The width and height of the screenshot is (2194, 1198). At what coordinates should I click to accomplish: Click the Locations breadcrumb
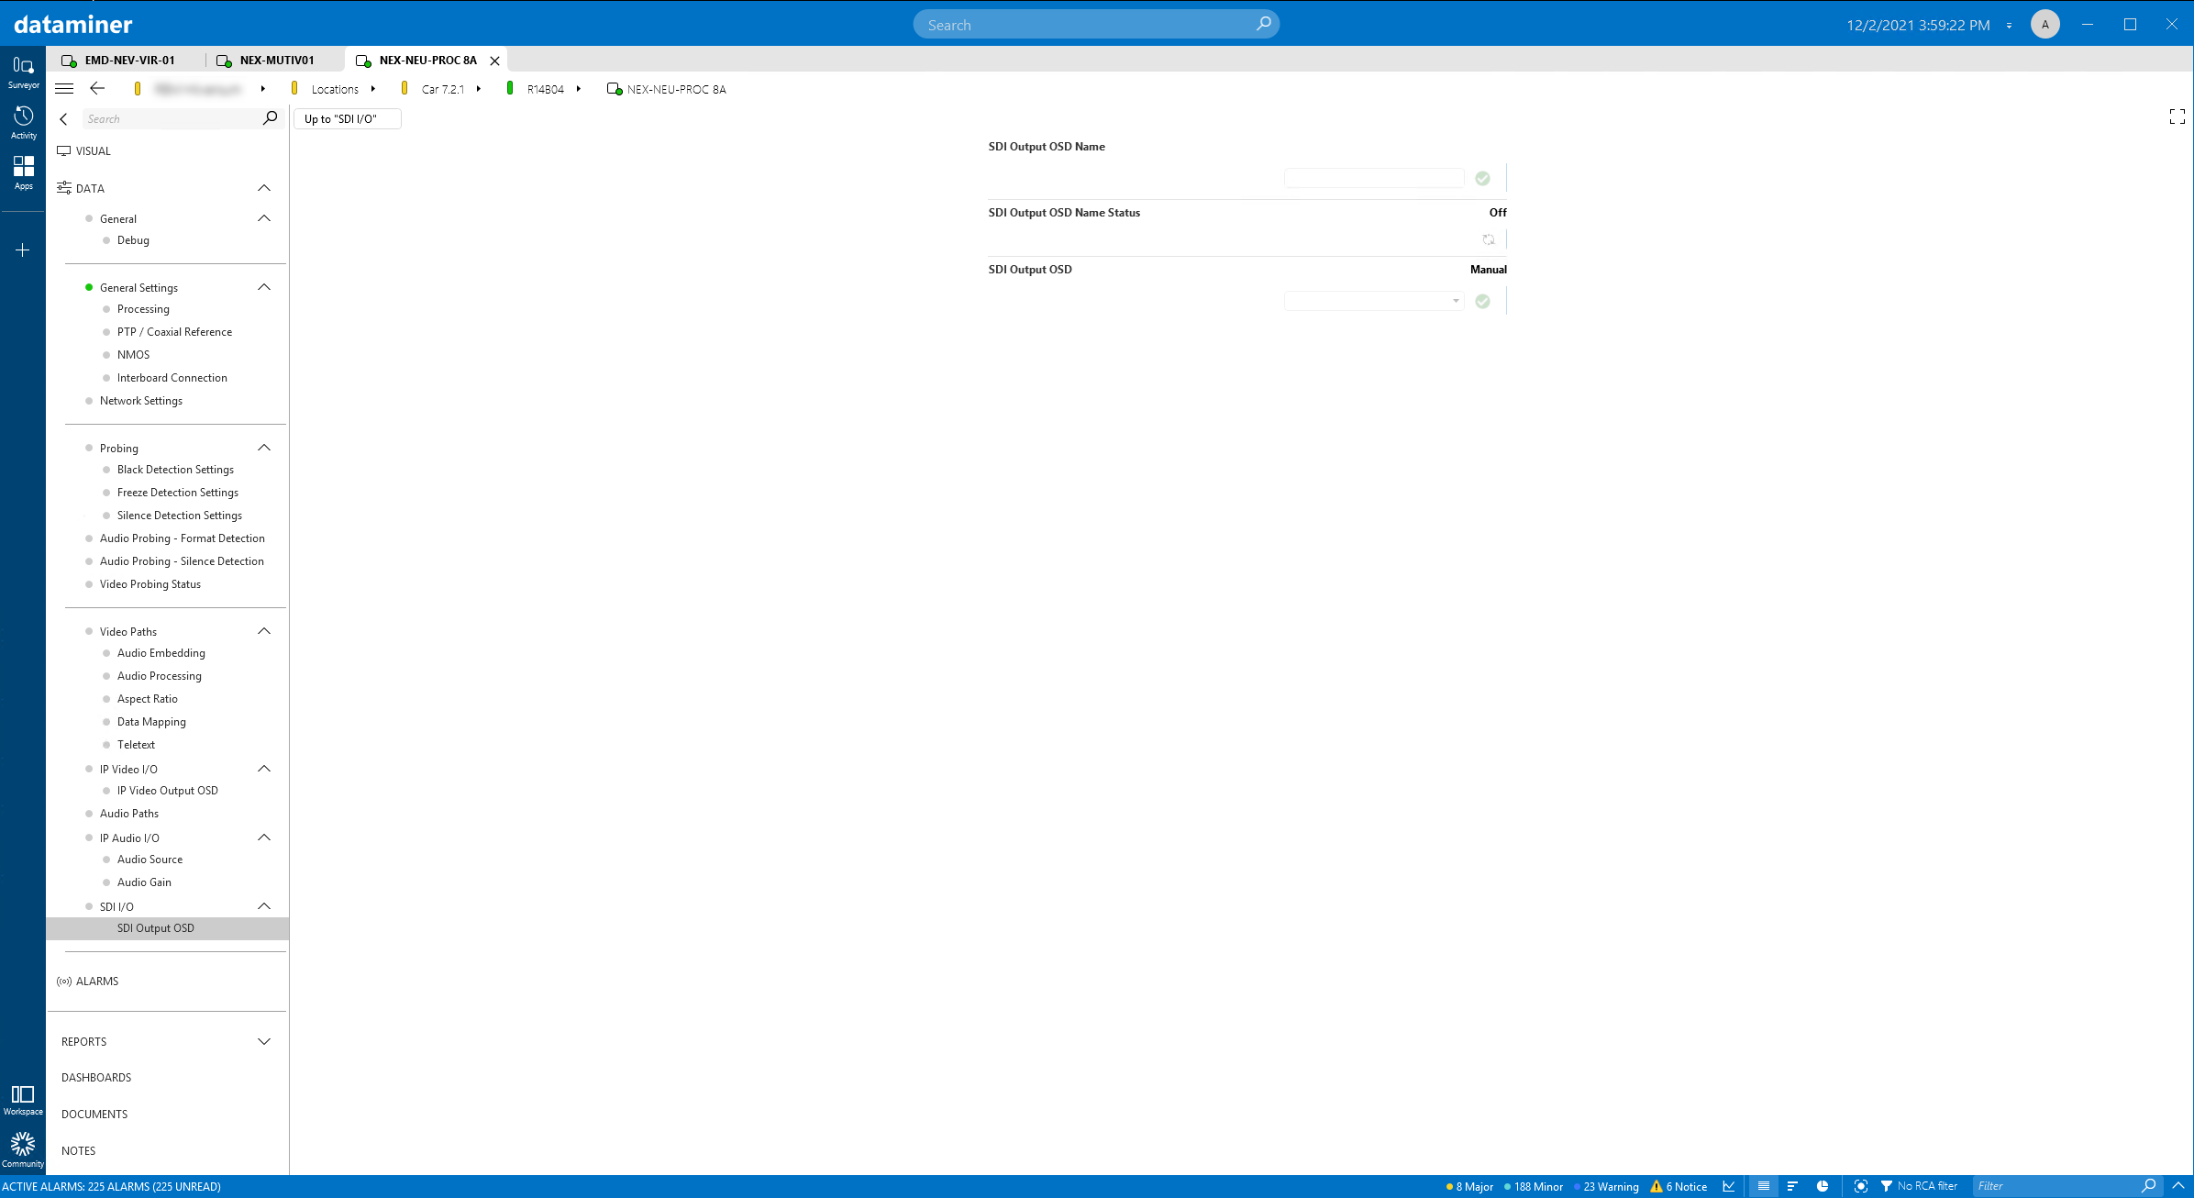coord(335,89)
